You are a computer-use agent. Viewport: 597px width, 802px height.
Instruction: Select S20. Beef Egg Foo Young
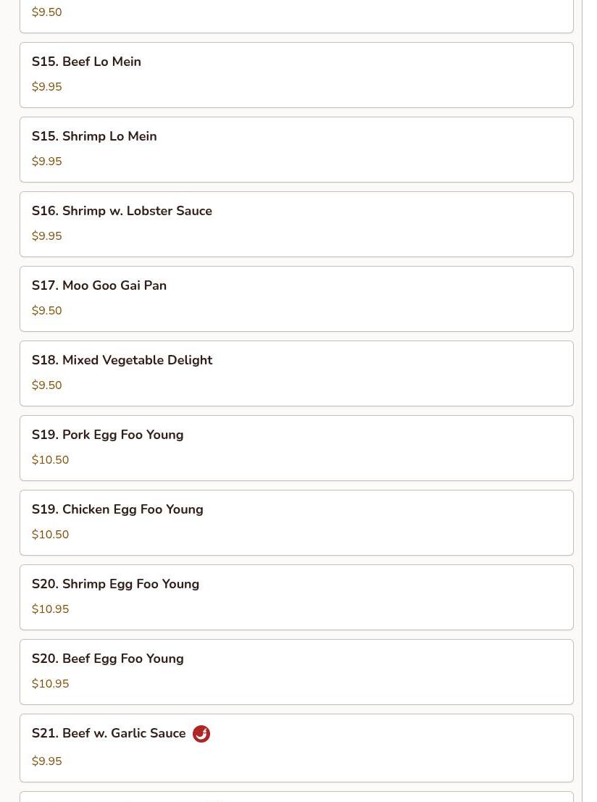coord(297,672)
